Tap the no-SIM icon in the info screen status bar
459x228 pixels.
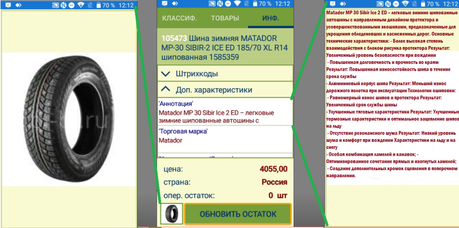tap(247, 4)
